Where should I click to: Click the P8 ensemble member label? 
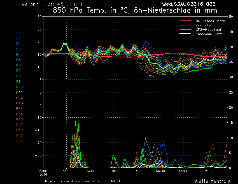coord(18,76)
